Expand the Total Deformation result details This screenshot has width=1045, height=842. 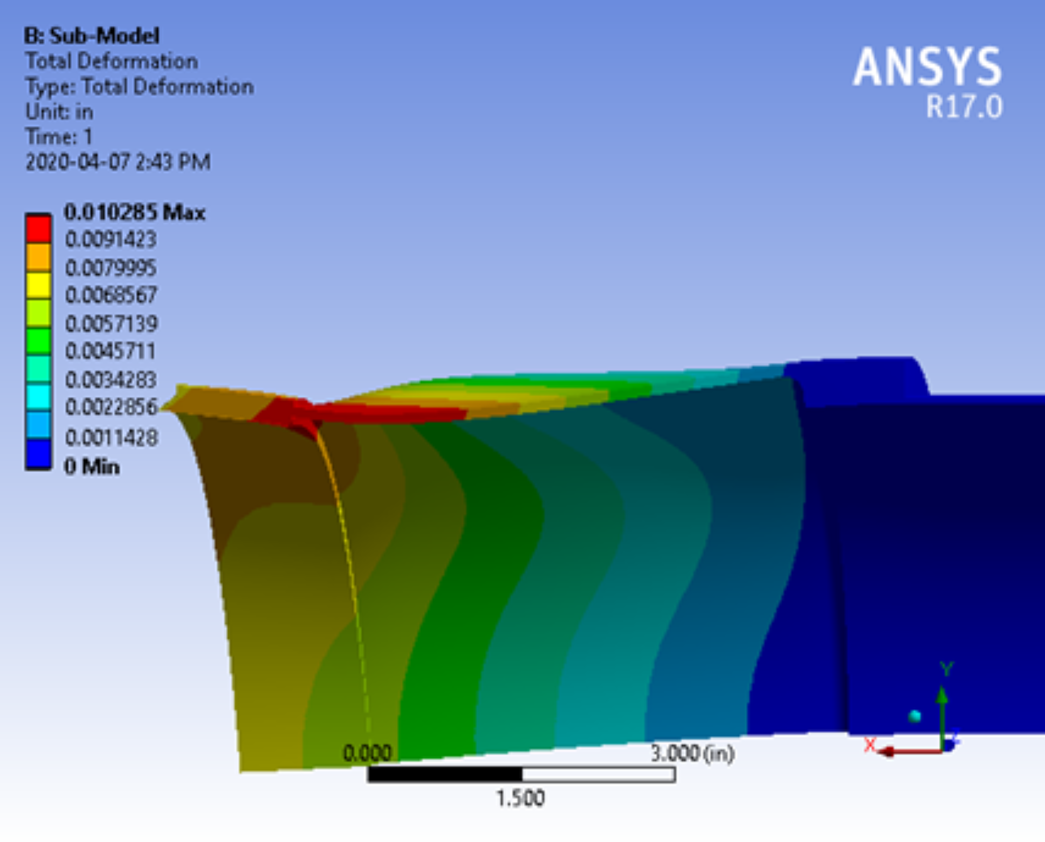(112, 61)
